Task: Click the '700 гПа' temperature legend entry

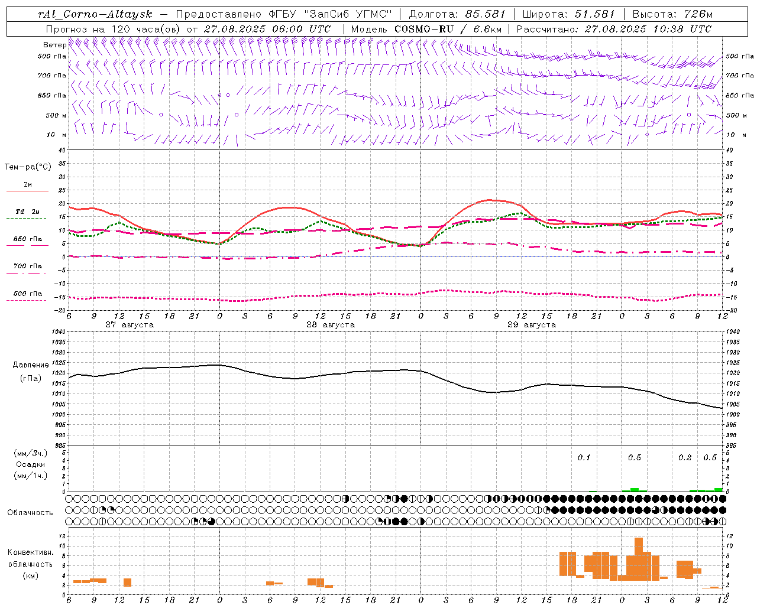Action: 28,266
